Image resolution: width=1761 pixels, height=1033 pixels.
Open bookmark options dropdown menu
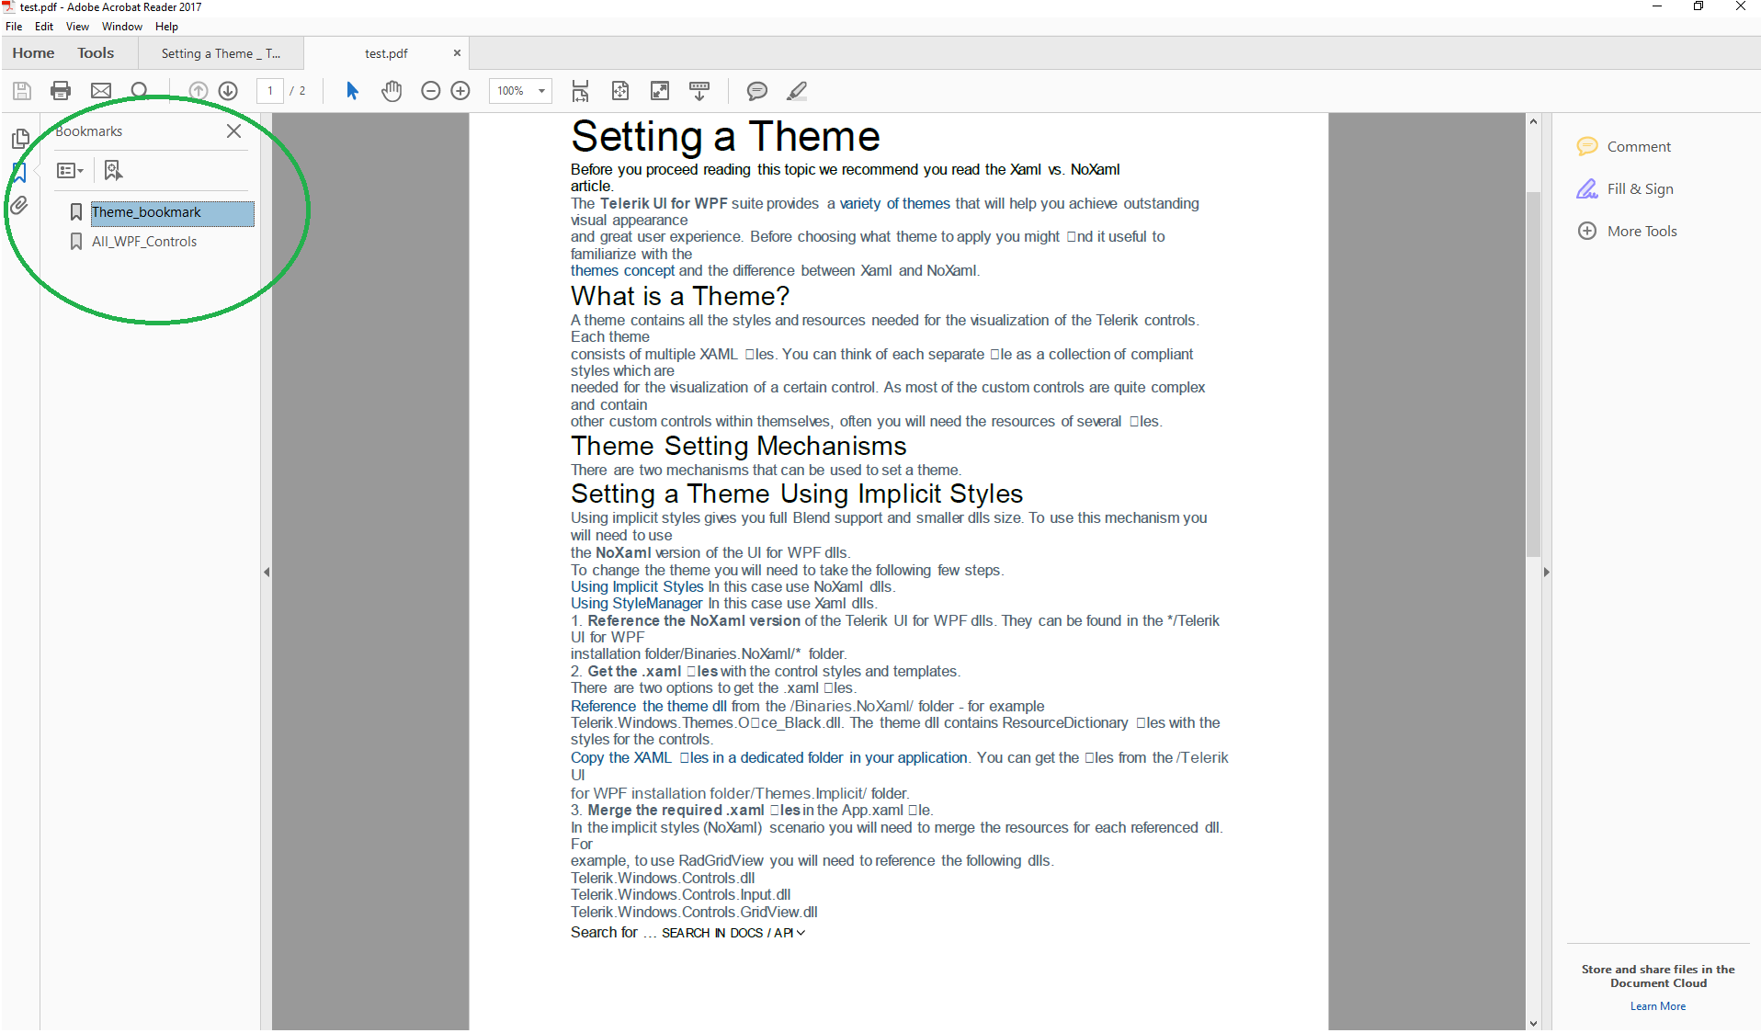(x=70, y=170)
